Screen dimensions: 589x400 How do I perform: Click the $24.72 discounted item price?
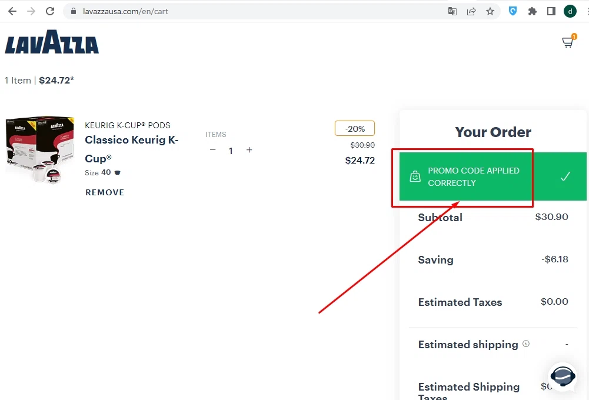[x=360, y=161]
